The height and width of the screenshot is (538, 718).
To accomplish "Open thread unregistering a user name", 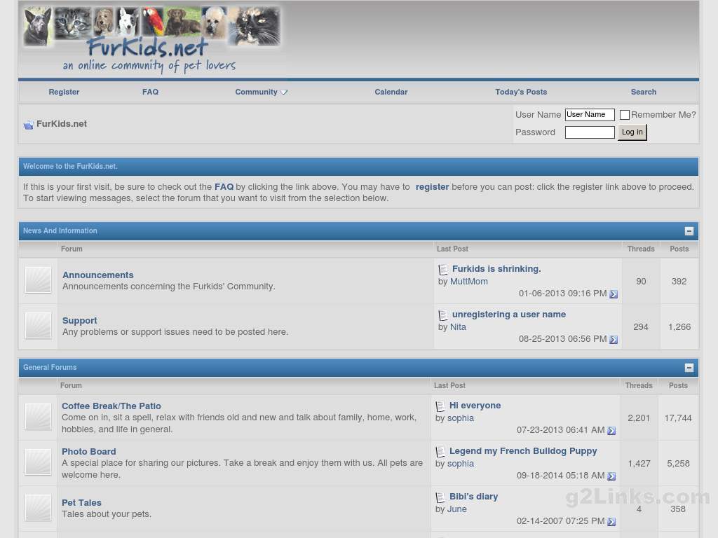I will click(509, 315).
